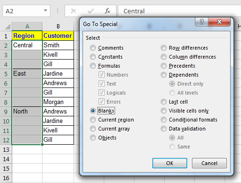
Task: Click the Select All corner triangle
Action: tap(8, 26)
